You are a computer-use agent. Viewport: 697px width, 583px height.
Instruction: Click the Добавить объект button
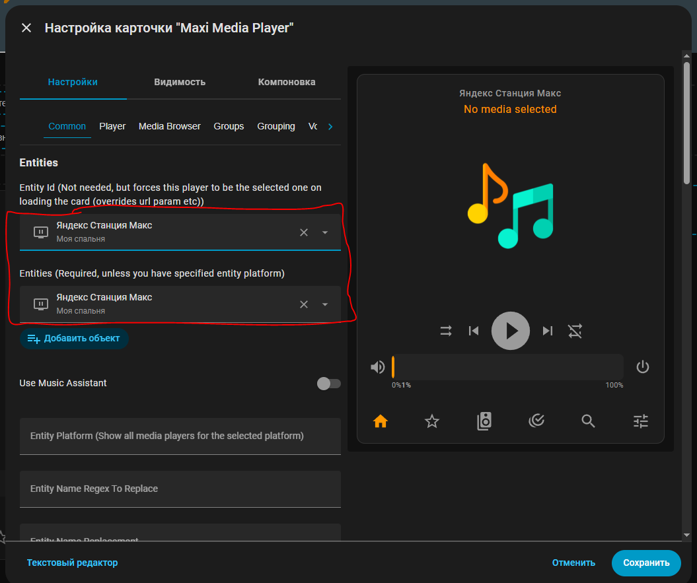point(74,339)
